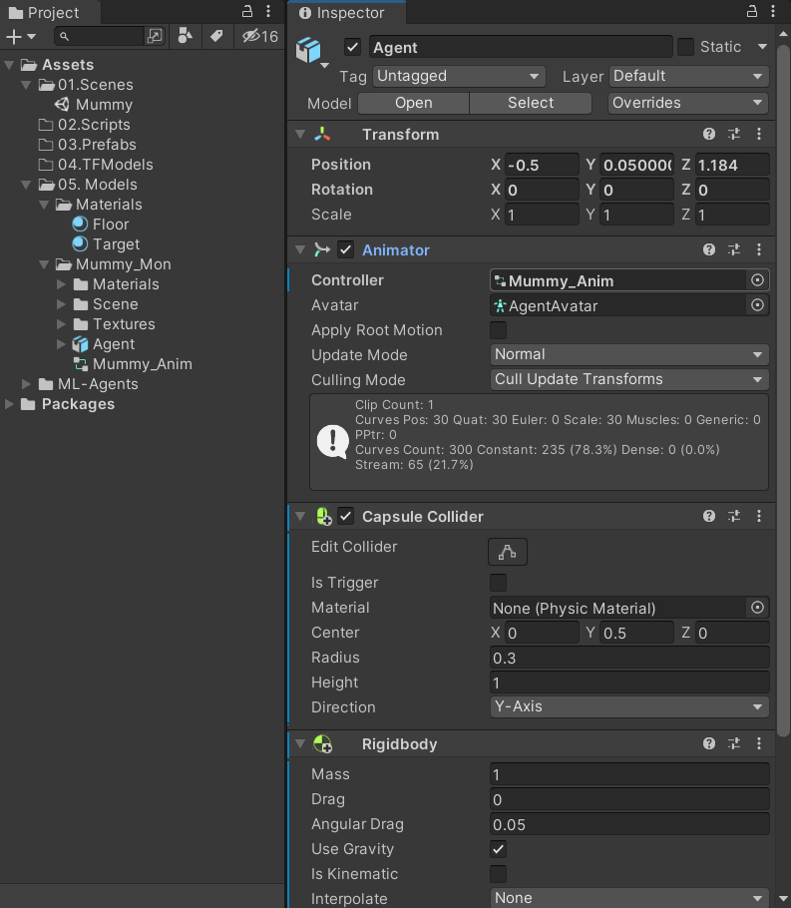Disable the Animator component checkbox
Viewport: 791px width, 908px height.
(346, 249)
